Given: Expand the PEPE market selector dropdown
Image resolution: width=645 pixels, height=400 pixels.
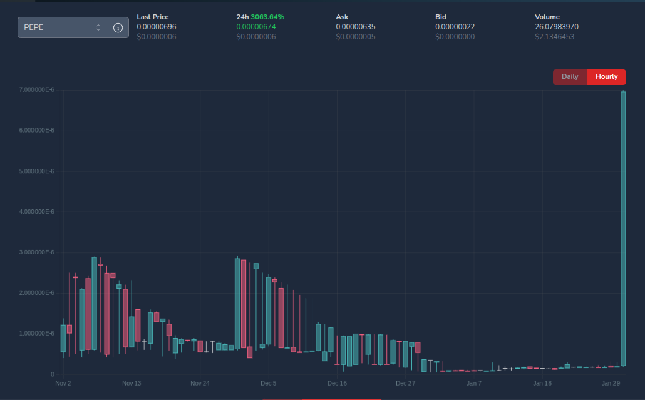Looking at the screenshot, I should click(63, 27).
